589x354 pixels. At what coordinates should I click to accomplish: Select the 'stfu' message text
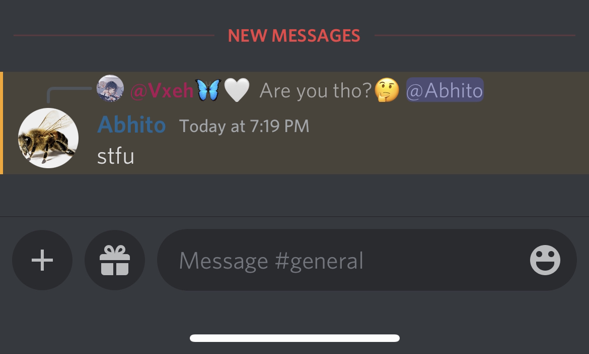(x=116, y=157)
